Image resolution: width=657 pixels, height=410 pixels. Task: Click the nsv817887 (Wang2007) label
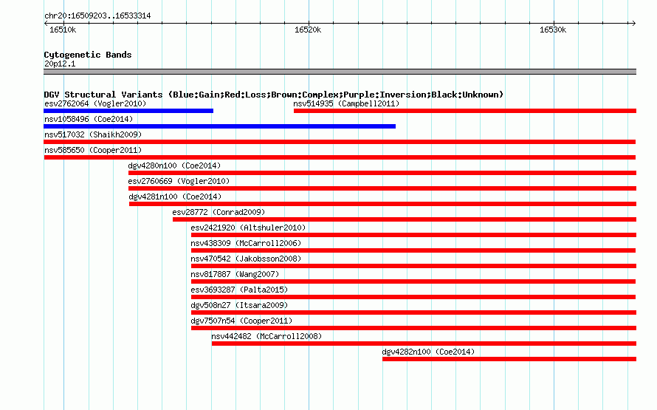pyautogui.click(x=235, y=274)
